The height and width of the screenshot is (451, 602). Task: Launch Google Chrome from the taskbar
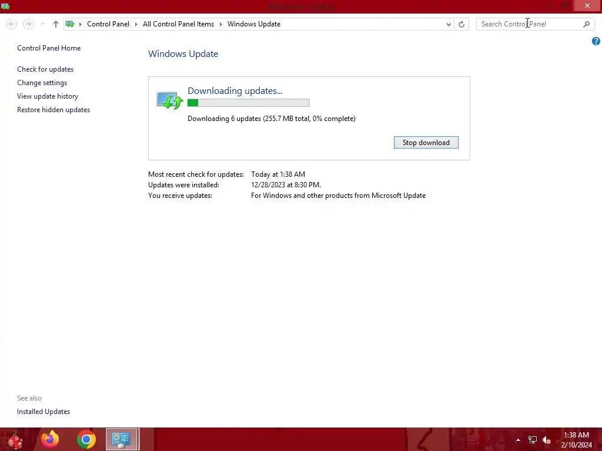tap(86, 439)
